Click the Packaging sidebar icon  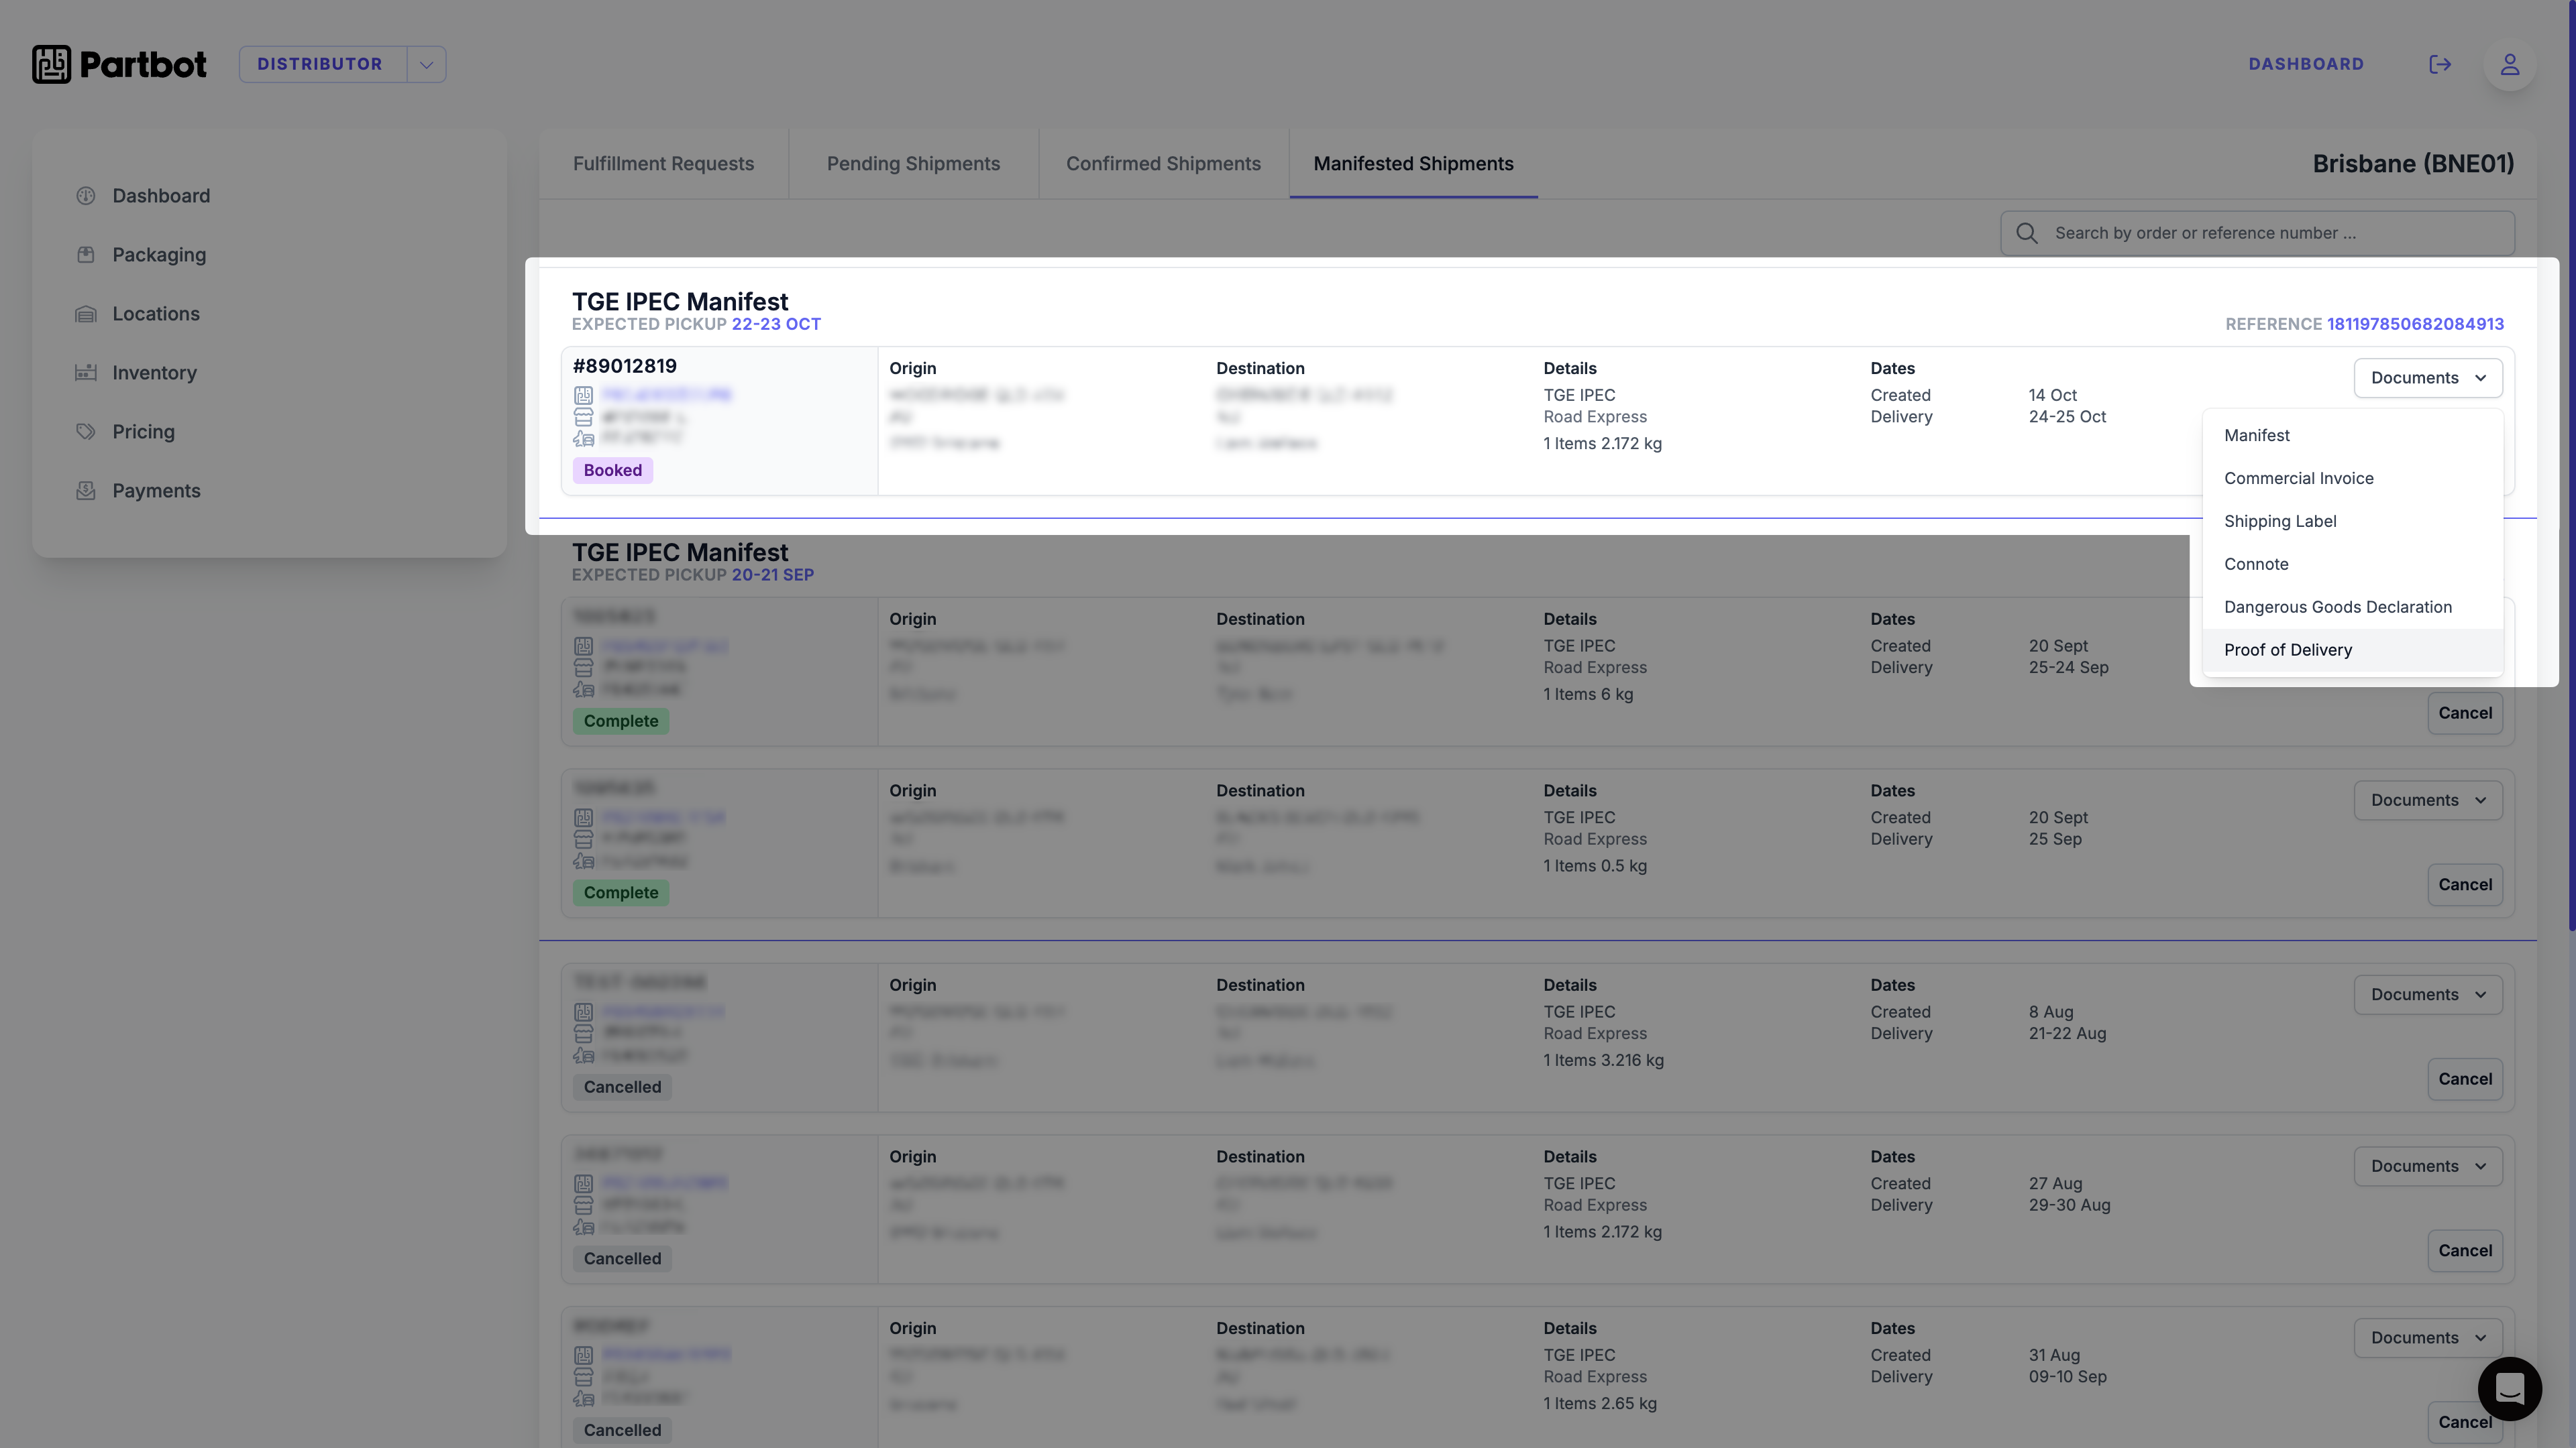coord(86,255)
